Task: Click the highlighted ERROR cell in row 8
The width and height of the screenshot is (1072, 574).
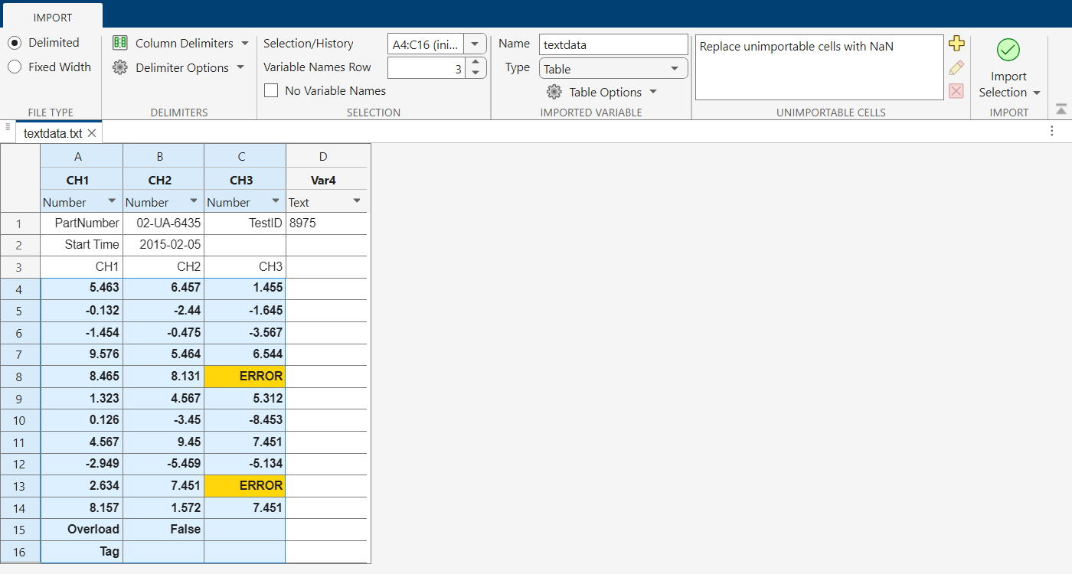Action: click(x=245, y=376)
